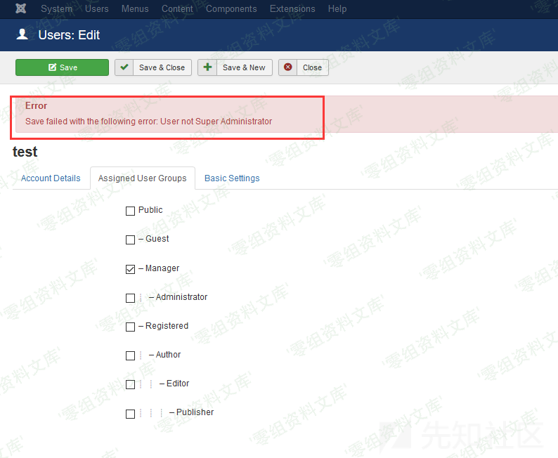Switch to the Account Details tab
Image resolution: width=558 pixels, height=458 pixels.
(51, 178)
